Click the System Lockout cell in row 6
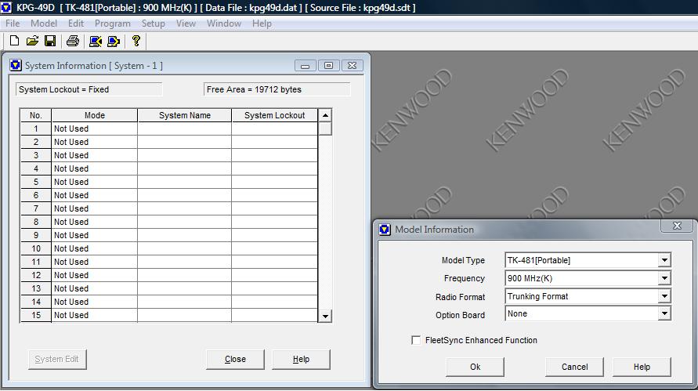The image size is (698, 391). 275,196
